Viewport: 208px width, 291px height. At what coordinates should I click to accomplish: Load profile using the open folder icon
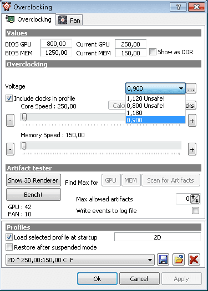tap(179, 259)
